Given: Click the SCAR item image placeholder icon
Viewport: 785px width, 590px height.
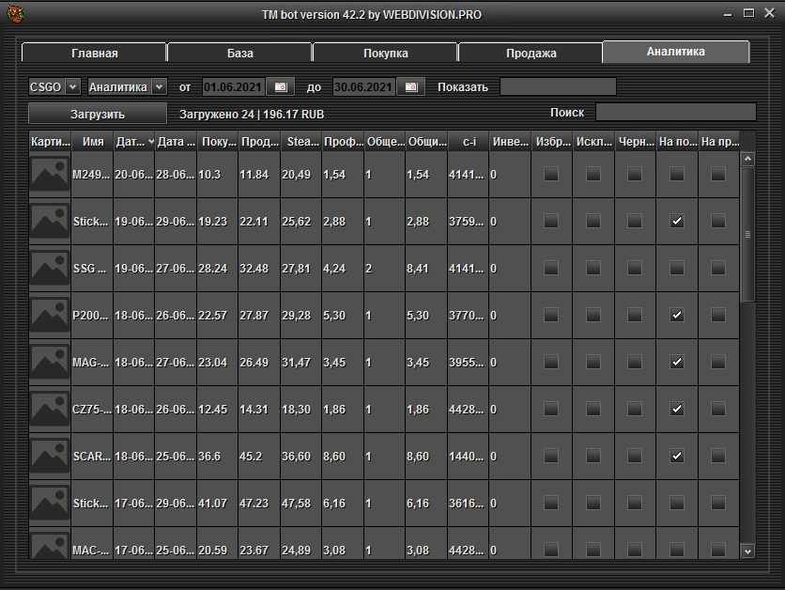Looking at the screenshot, I should pyautogui.click(x=50, y=456).
